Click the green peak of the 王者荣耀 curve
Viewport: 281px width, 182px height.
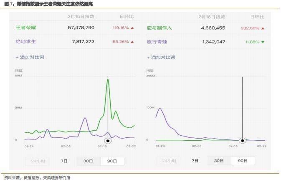[x=108, y=79]
